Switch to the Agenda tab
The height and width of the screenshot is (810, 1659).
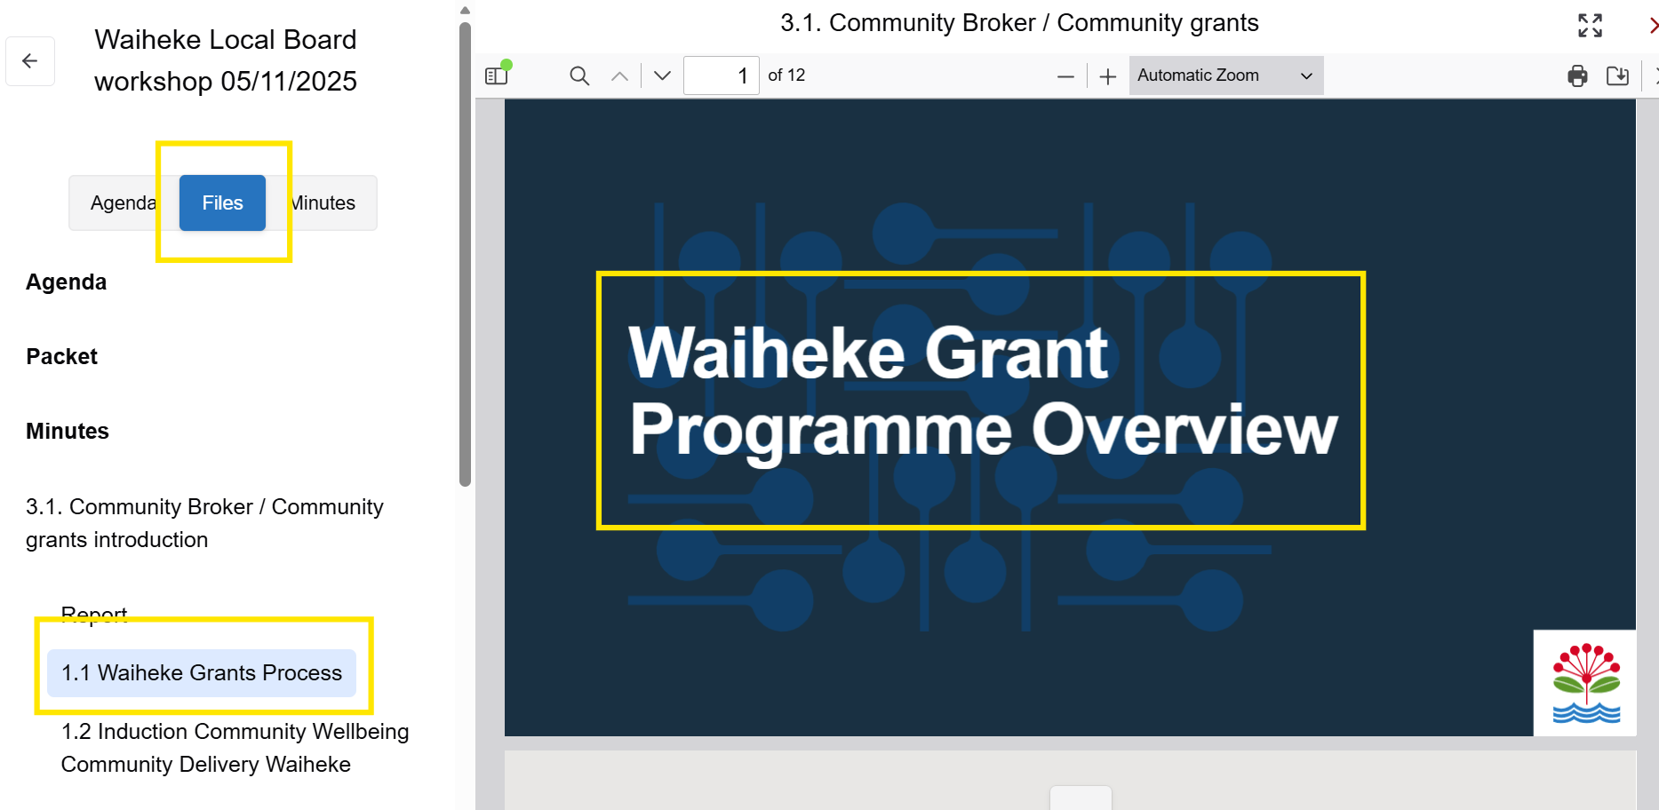click(123, 202)
